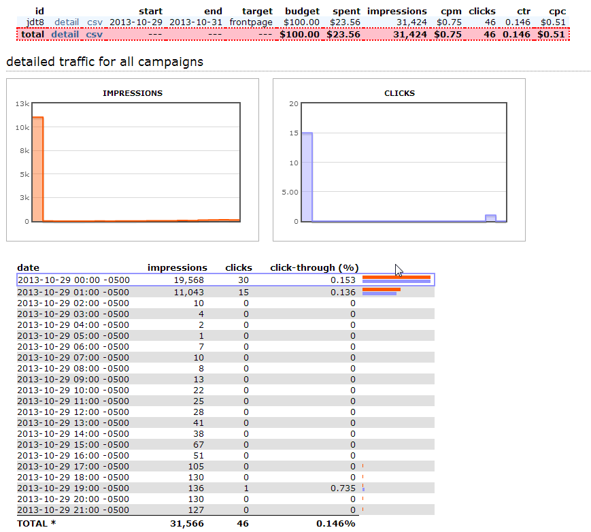This screenshot has height=532, width=591.
Task: Click the small purple bar near Clicks chart end
Action: [x=490, y=218]
